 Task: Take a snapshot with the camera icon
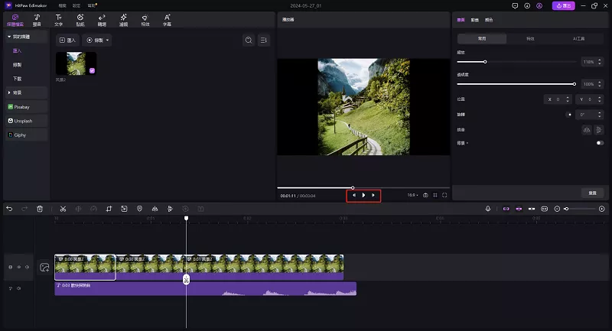pos(425,196)
